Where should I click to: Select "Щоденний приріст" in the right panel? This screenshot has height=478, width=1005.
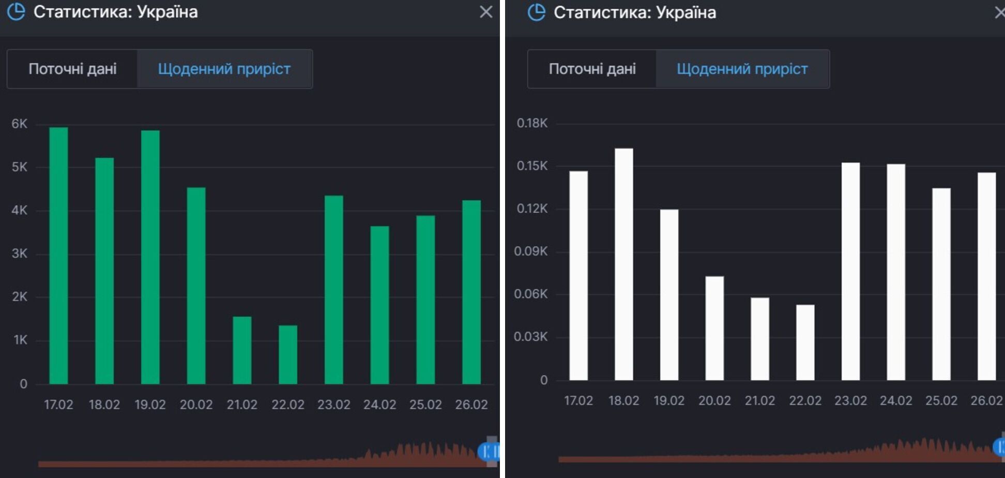[x=743, y=69]
